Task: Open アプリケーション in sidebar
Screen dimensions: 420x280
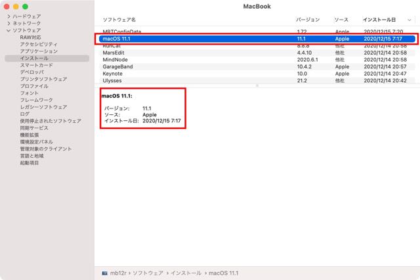Action: (39, 51)
